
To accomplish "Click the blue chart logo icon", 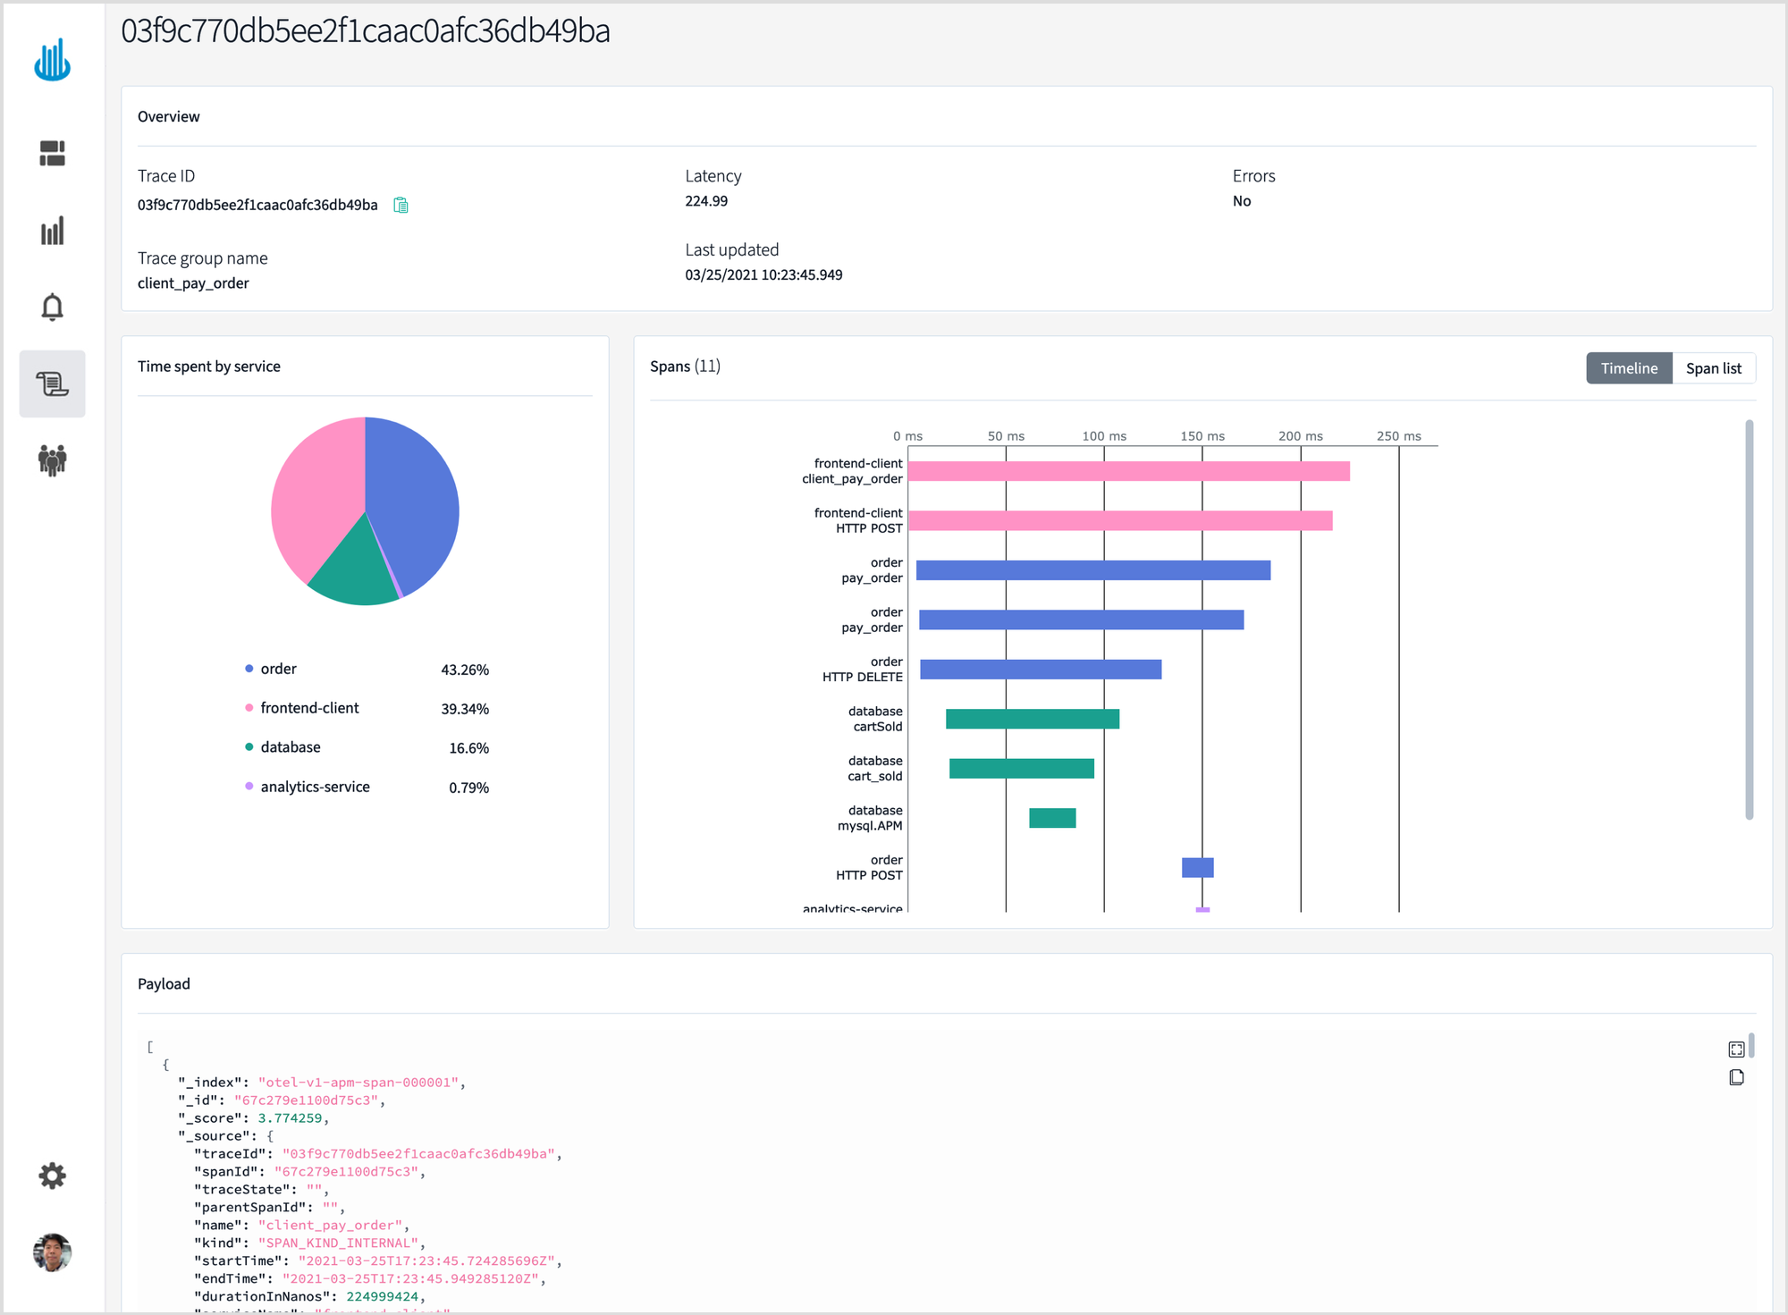I will (52, 60).
